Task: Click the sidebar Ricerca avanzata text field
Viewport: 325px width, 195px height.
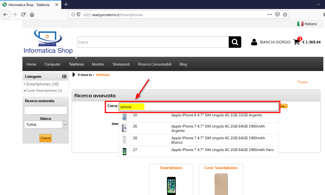Action: [x=46, y=110]
